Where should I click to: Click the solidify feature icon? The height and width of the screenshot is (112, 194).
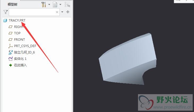click(x=11, y=59)
